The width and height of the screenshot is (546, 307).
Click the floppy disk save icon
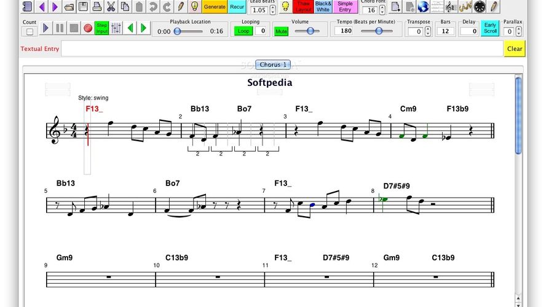coord(82,7)
